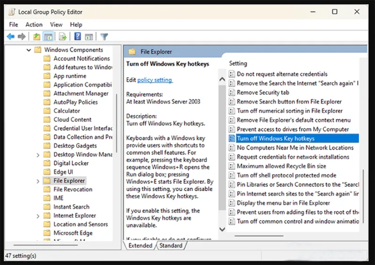This screenshot has width=375, height=265.
Task: Select Location and Sensors folder
Action: [x=81, y=224]
